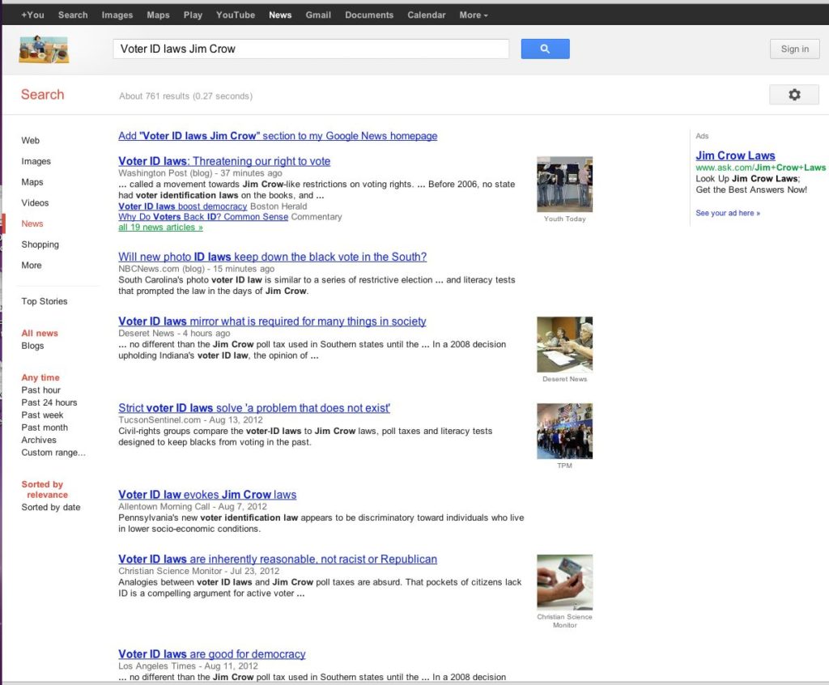Switch to Images in left sidebar
The image size is (829, 685).
click(36, 161)
